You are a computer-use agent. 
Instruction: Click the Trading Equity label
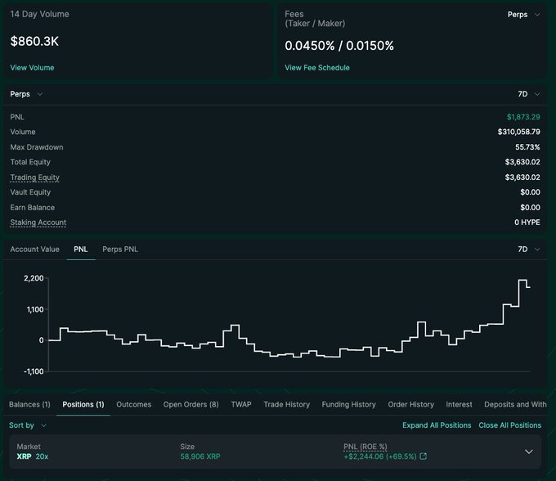[x=34, y=178]
